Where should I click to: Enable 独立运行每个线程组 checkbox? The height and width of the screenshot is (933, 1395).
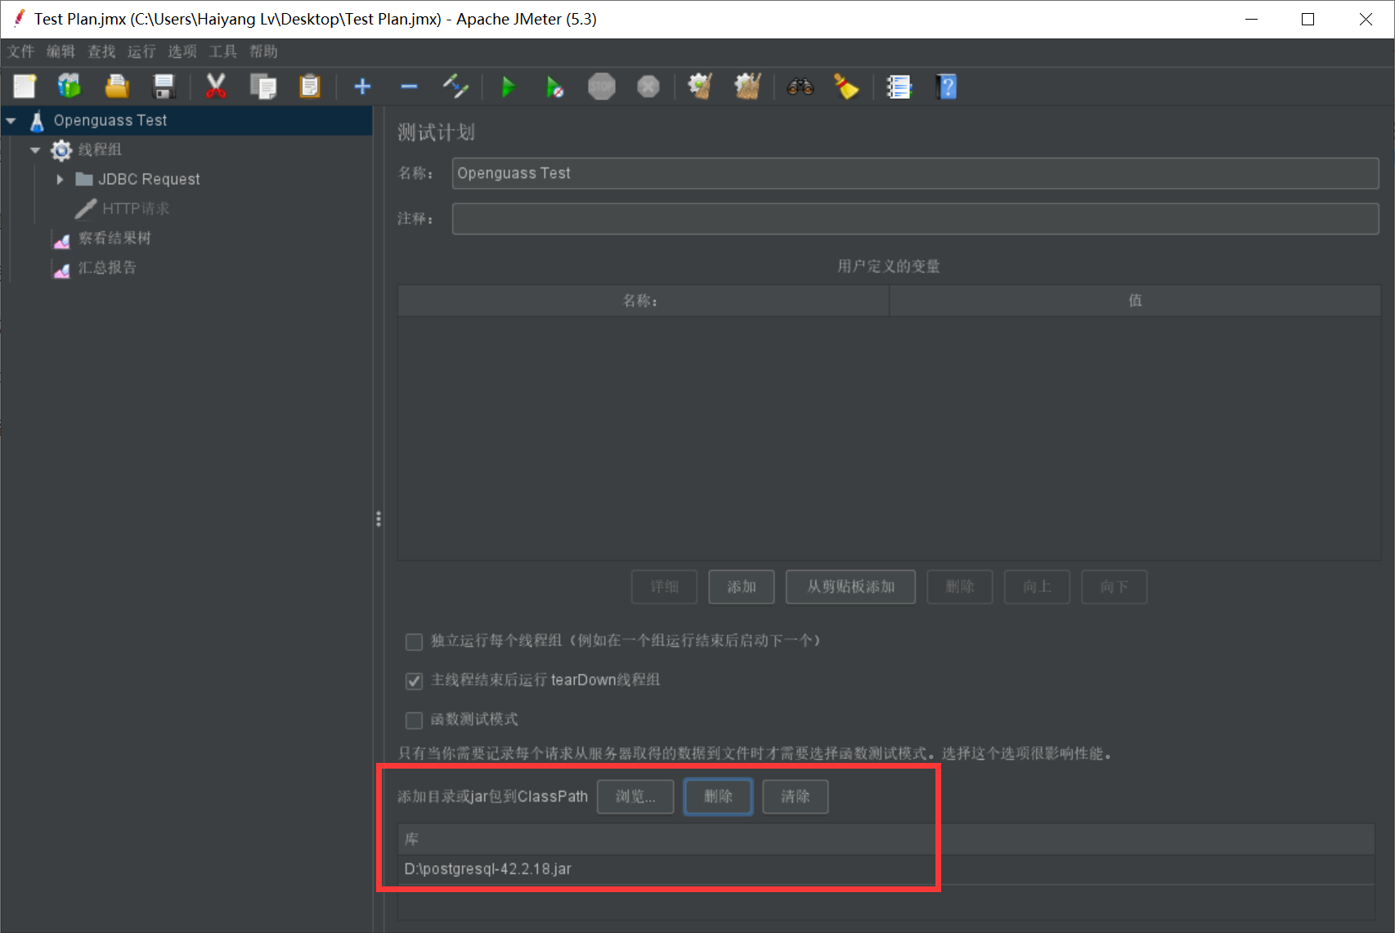414,641
